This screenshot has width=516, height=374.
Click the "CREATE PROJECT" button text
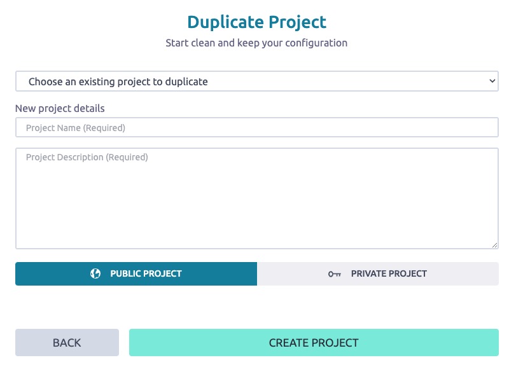[x=314, y=343]
